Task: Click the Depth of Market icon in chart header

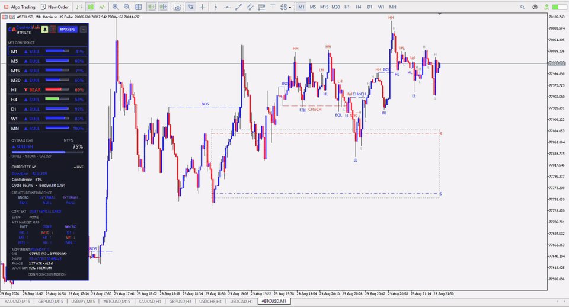Action: pyautogui.click(x=5, y=17)
